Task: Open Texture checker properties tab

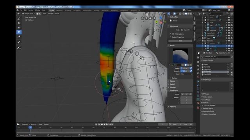Action: 198,108
